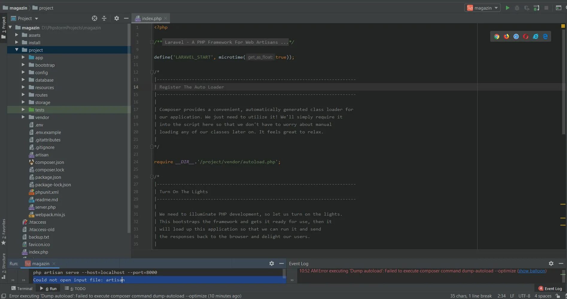Open Event Log settings gear

click(x=551, y=263)
